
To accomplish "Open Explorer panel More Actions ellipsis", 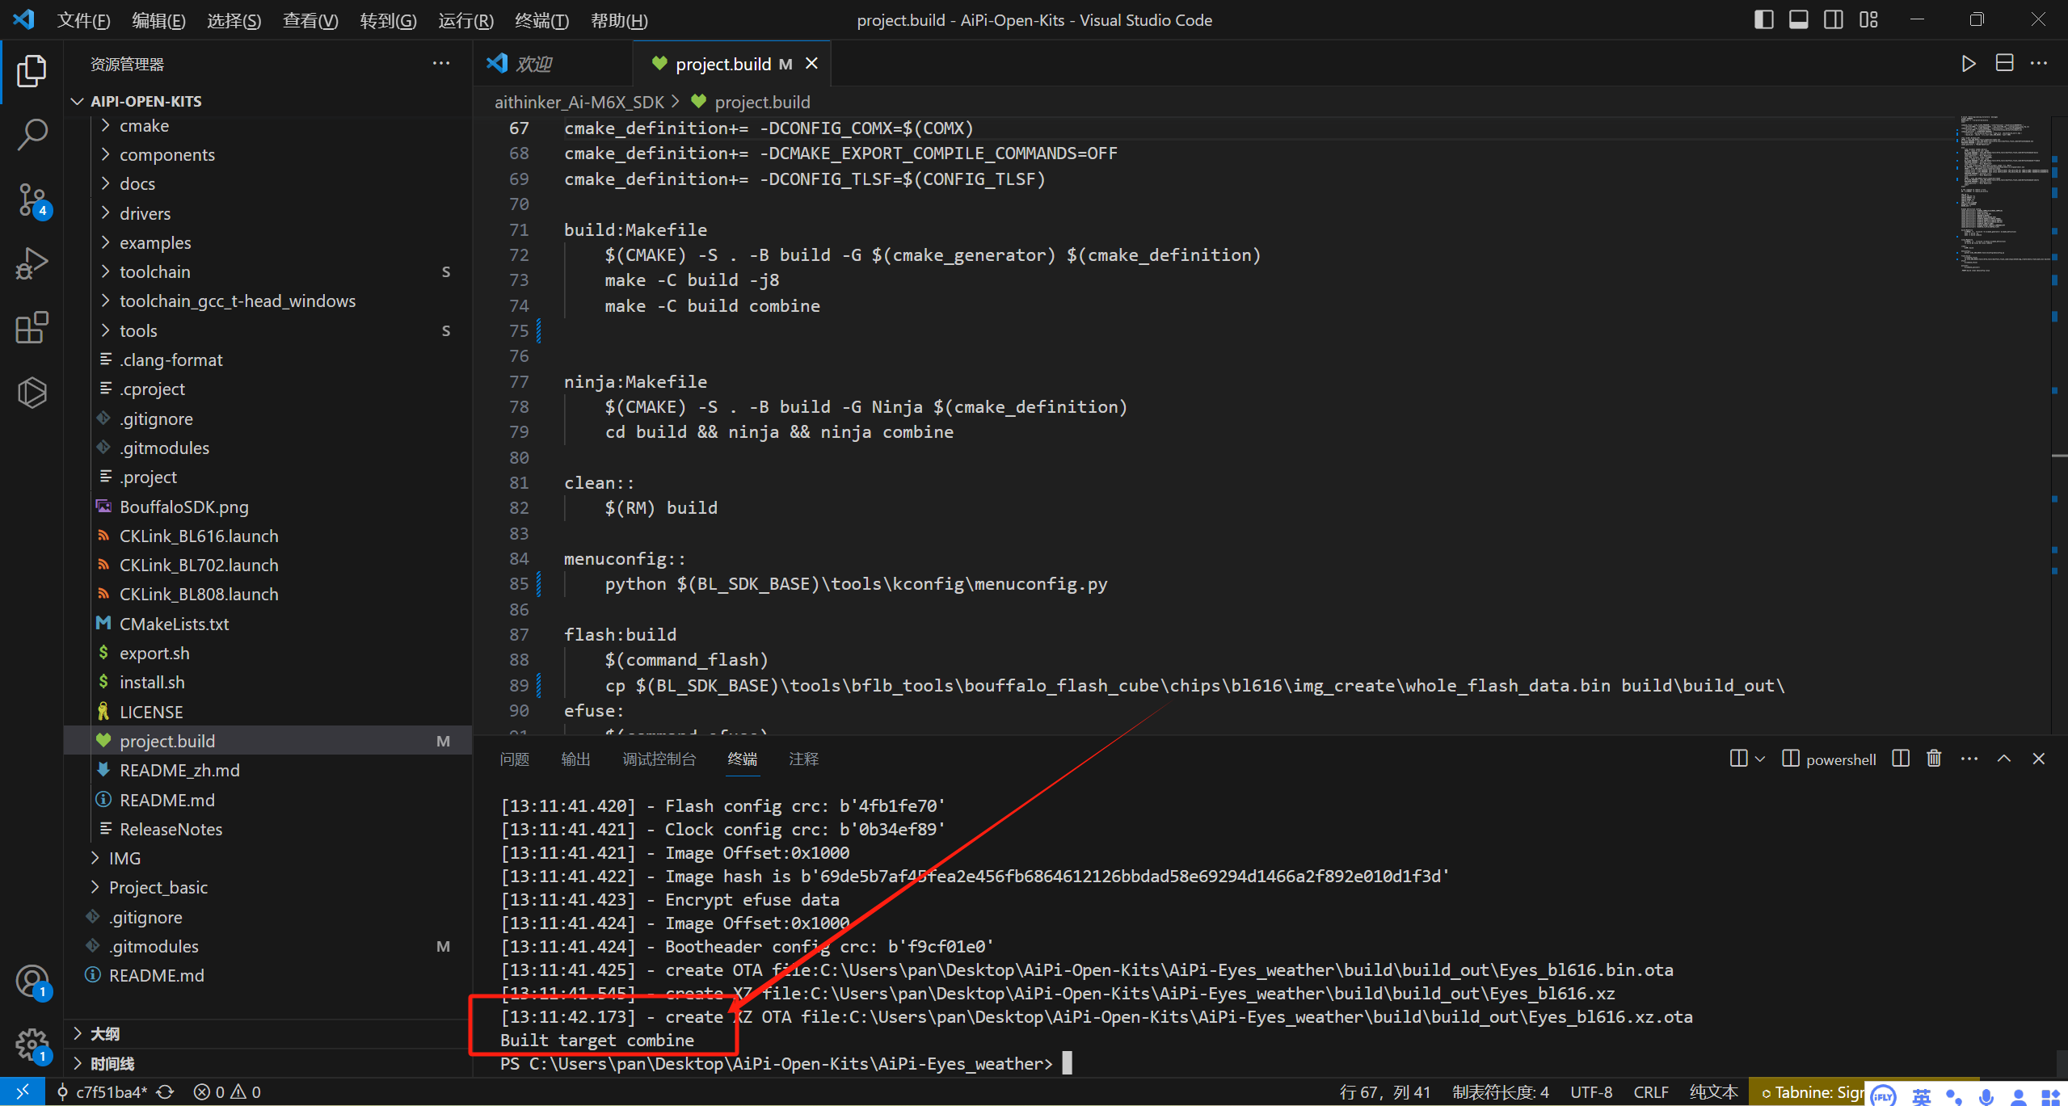I will pos(441,63).
